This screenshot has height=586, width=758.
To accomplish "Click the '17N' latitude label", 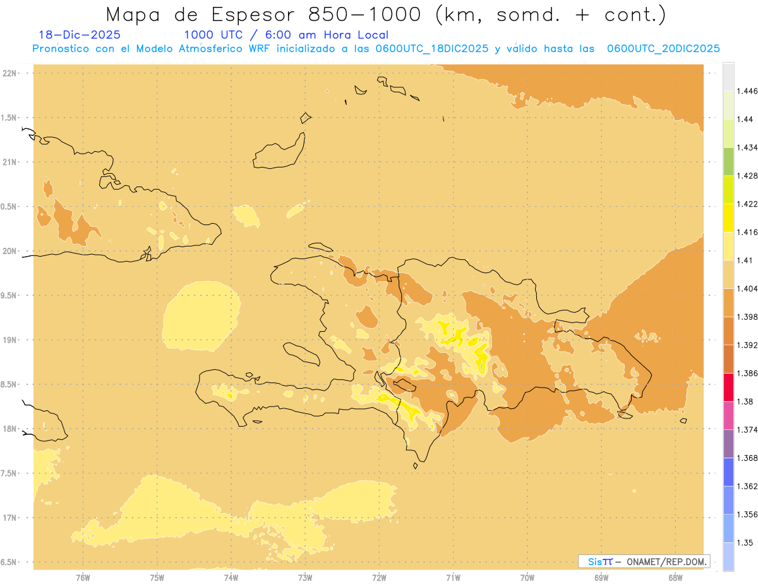I will pos(10,518).
